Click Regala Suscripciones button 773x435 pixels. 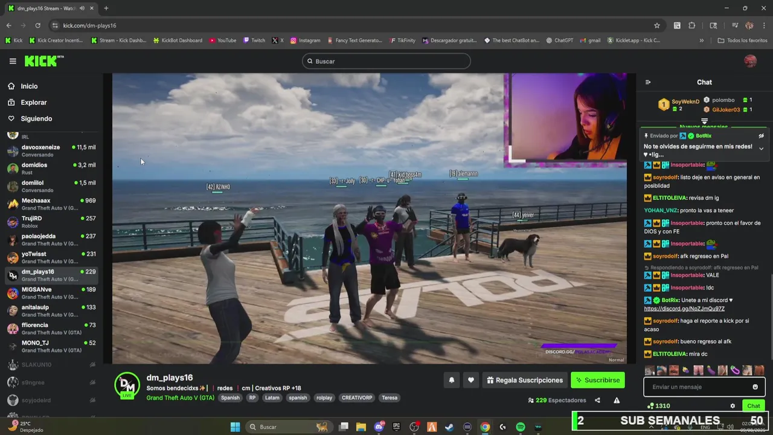point(525,380)
